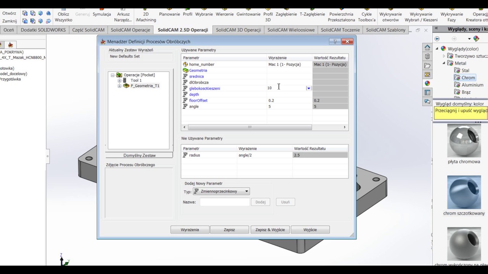
Task: Click Arkusz Narzędz... toolbar button
Action: point(123,14)
